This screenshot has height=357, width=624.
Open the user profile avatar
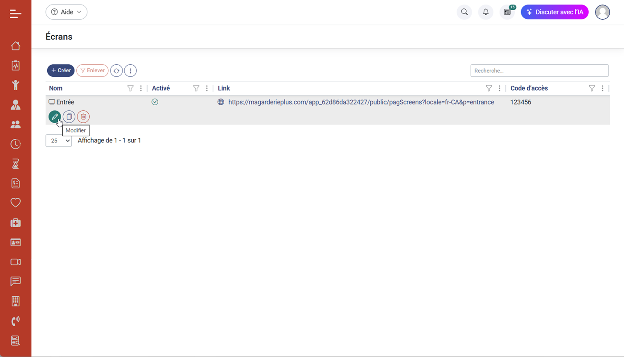click(x=603, y=12)
